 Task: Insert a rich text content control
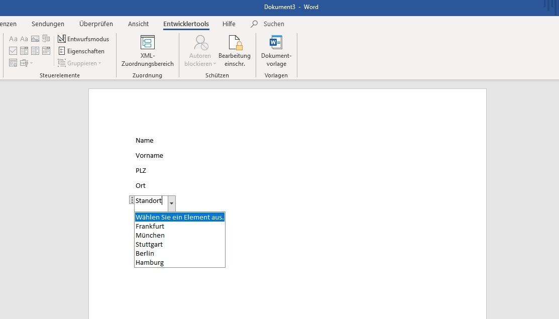click(x=13, y=39)
